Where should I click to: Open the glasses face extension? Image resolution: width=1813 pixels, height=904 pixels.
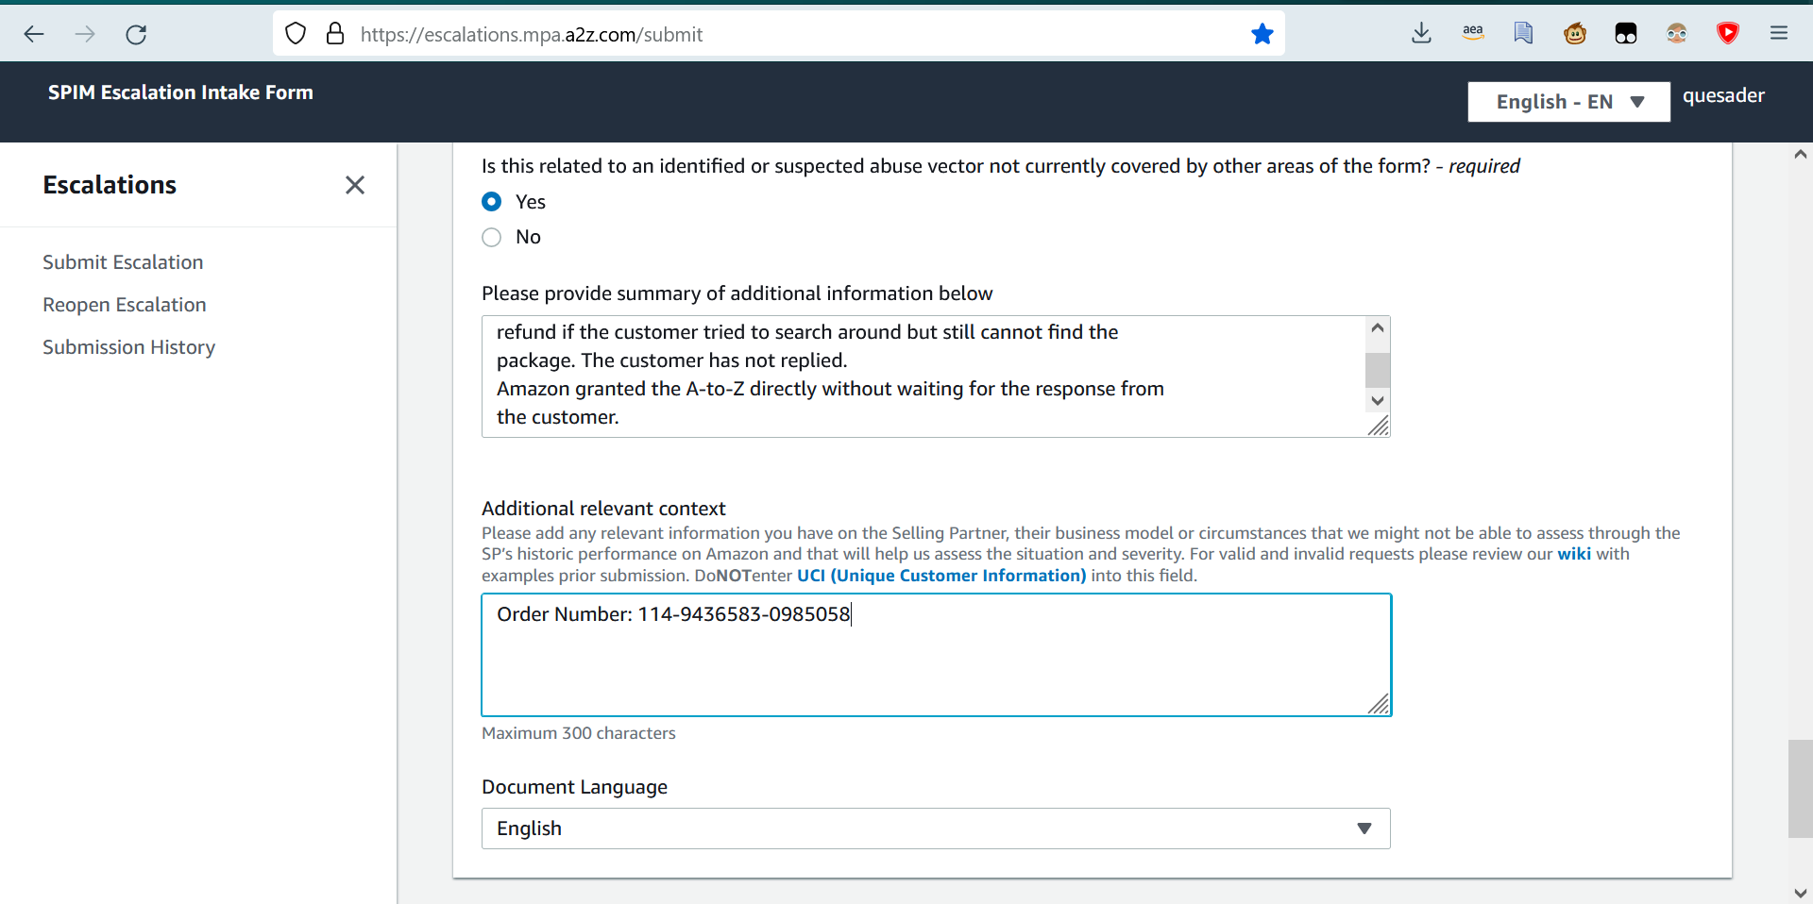pyautogui.click(x=1677, y=34)
